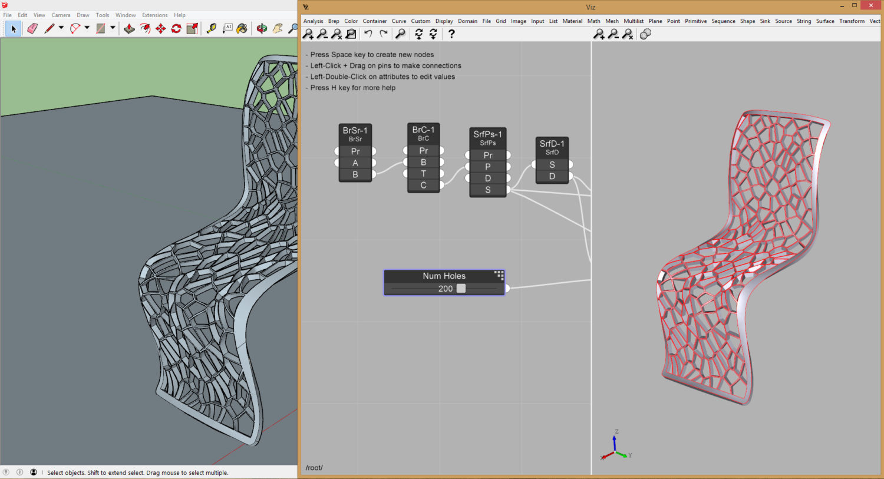Toggle shaded sphere display icon in Viz viewport
884x479 pixels.
pos(645,34)
